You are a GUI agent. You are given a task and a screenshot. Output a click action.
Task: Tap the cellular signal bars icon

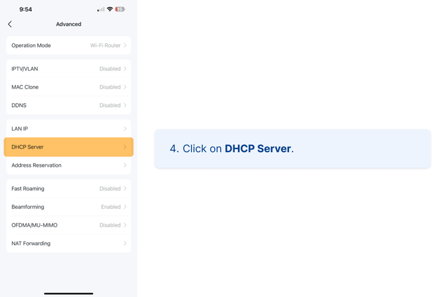101,9
